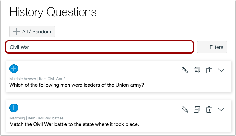Edit the Civil War battles matching question
The height and width of the screenshot is (136, 236).
coord(185,109)
